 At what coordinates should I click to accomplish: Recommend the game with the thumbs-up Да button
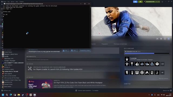coord(65,50)
